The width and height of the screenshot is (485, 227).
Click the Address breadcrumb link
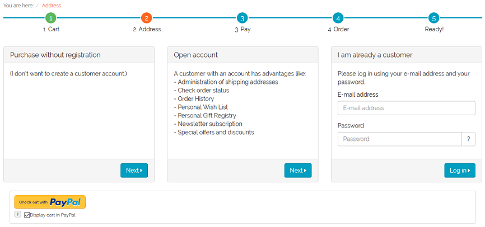pyautogui.click(x=52, y=6)
